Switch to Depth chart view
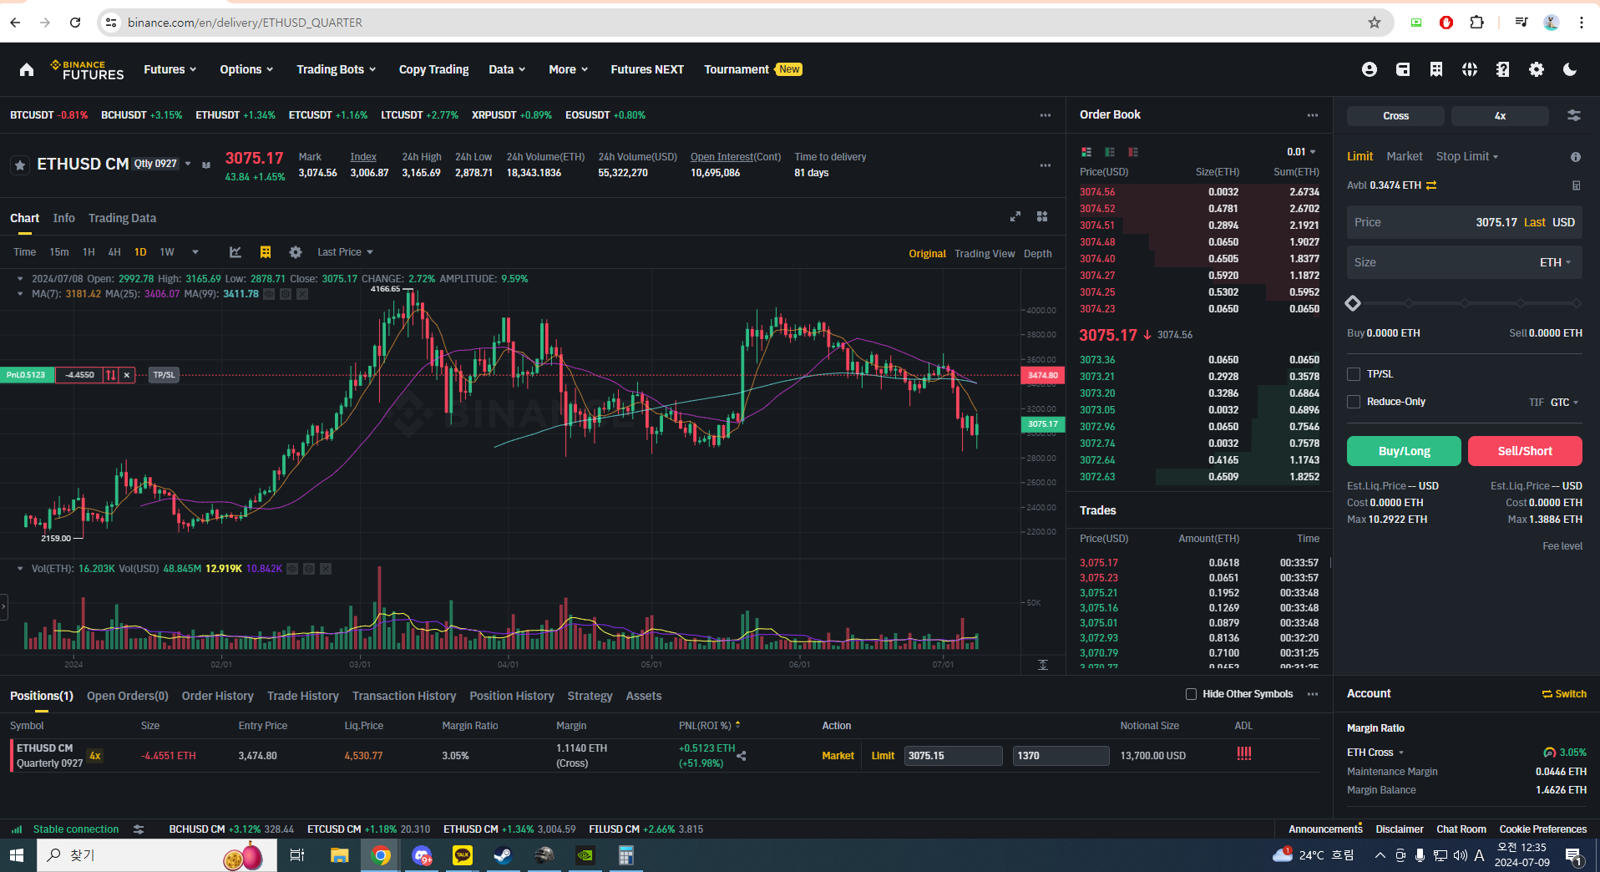The image size is (1600, 872). pos(1038,254)
